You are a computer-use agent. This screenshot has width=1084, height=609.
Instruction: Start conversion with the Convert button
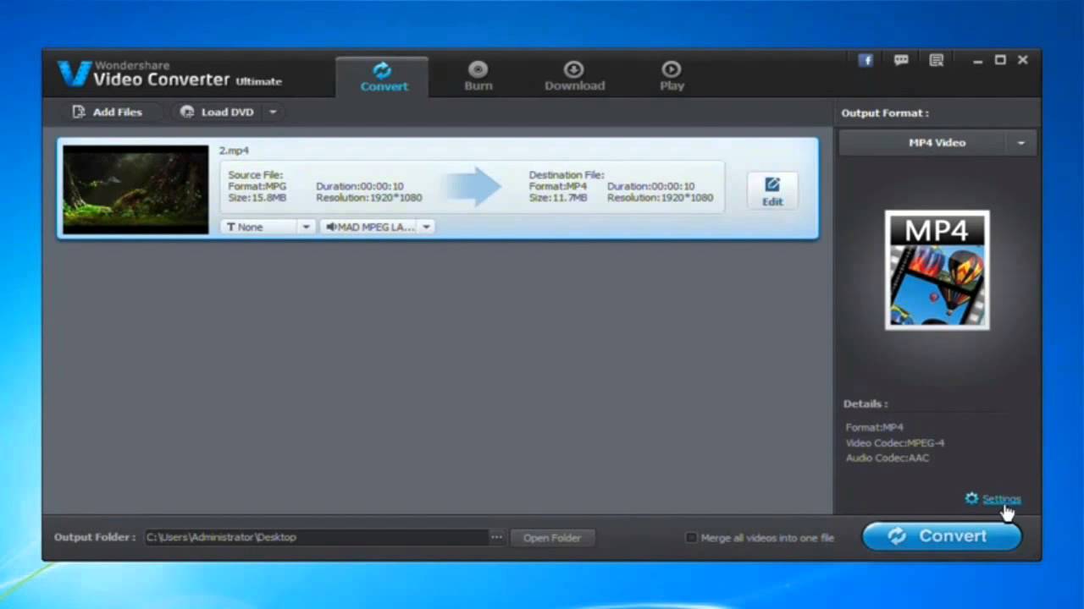942,536
